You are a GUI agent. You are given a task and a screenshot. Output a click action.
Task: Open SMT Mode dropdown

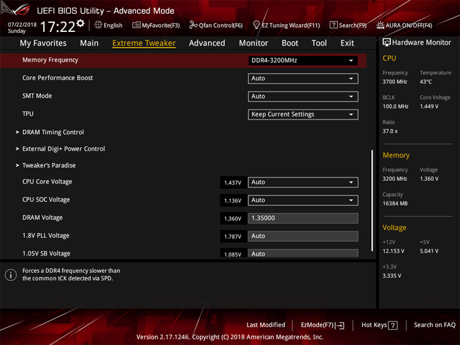pyautogui.click(x=303, y=96)
